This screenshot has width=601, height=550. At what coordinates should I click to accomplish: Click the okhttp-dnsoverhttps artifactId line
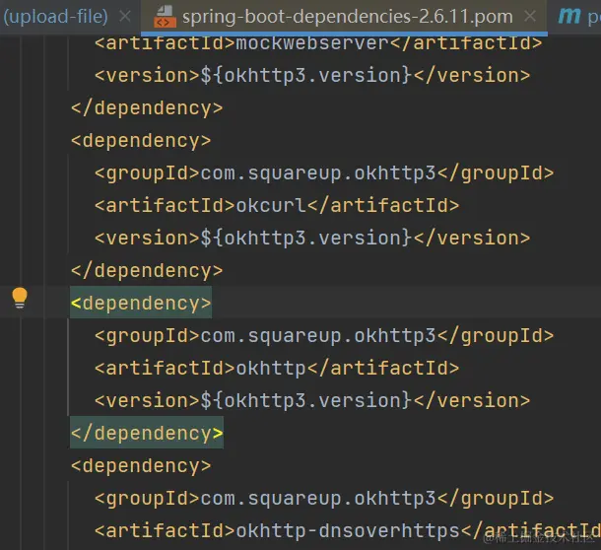[x=348, y=531]
